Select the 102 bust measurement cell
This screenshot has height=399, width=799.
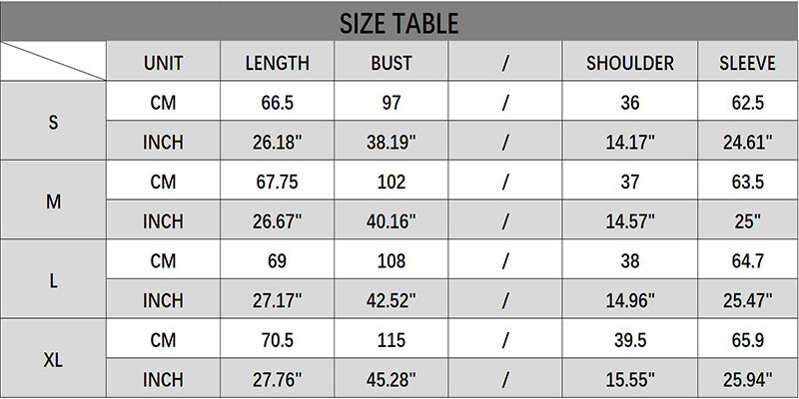[392, 182]
